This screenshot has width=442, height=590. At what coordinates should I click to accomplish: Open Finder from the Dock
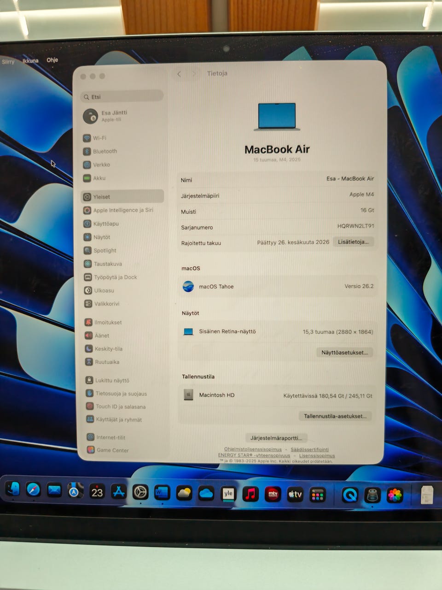tap(12, 489)
